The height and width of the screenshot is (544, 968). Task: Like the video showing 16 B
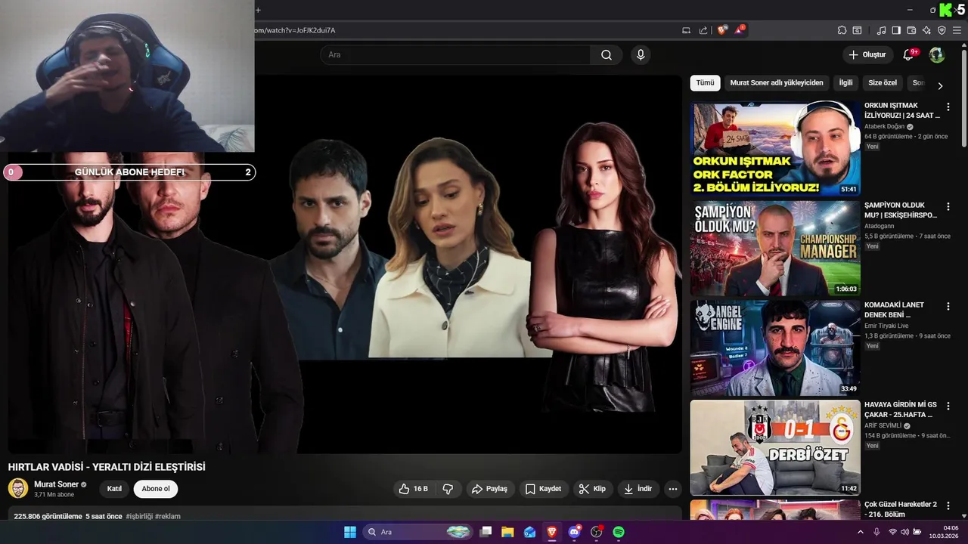[414, 489]
